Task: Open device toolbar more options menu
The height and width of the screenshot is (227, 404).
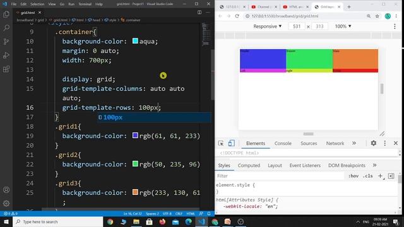Action: pos(395,26)
